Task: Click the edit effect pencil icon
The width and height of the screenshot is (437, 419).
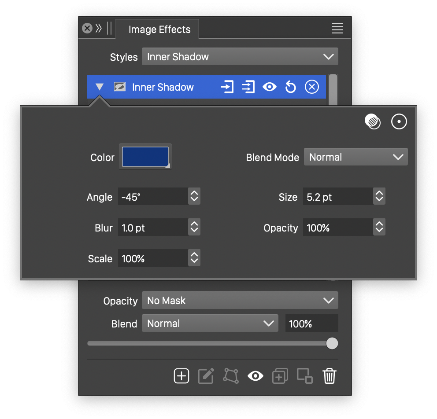Action: click(x=206, y=376)
